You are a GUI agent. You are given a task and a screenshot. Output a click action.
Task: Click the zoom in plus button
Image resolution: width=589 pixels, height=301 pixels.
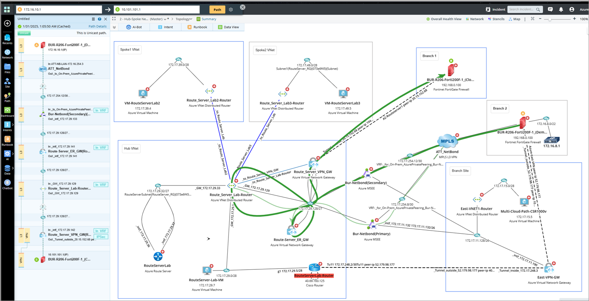(x=574, y=19)
